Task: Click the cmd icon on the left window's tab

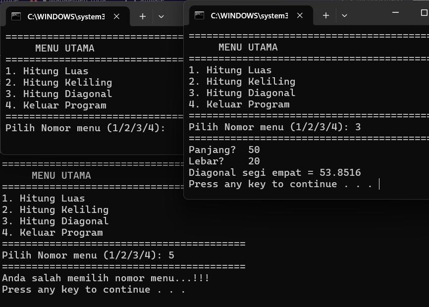Action: [x=16, y=16]
